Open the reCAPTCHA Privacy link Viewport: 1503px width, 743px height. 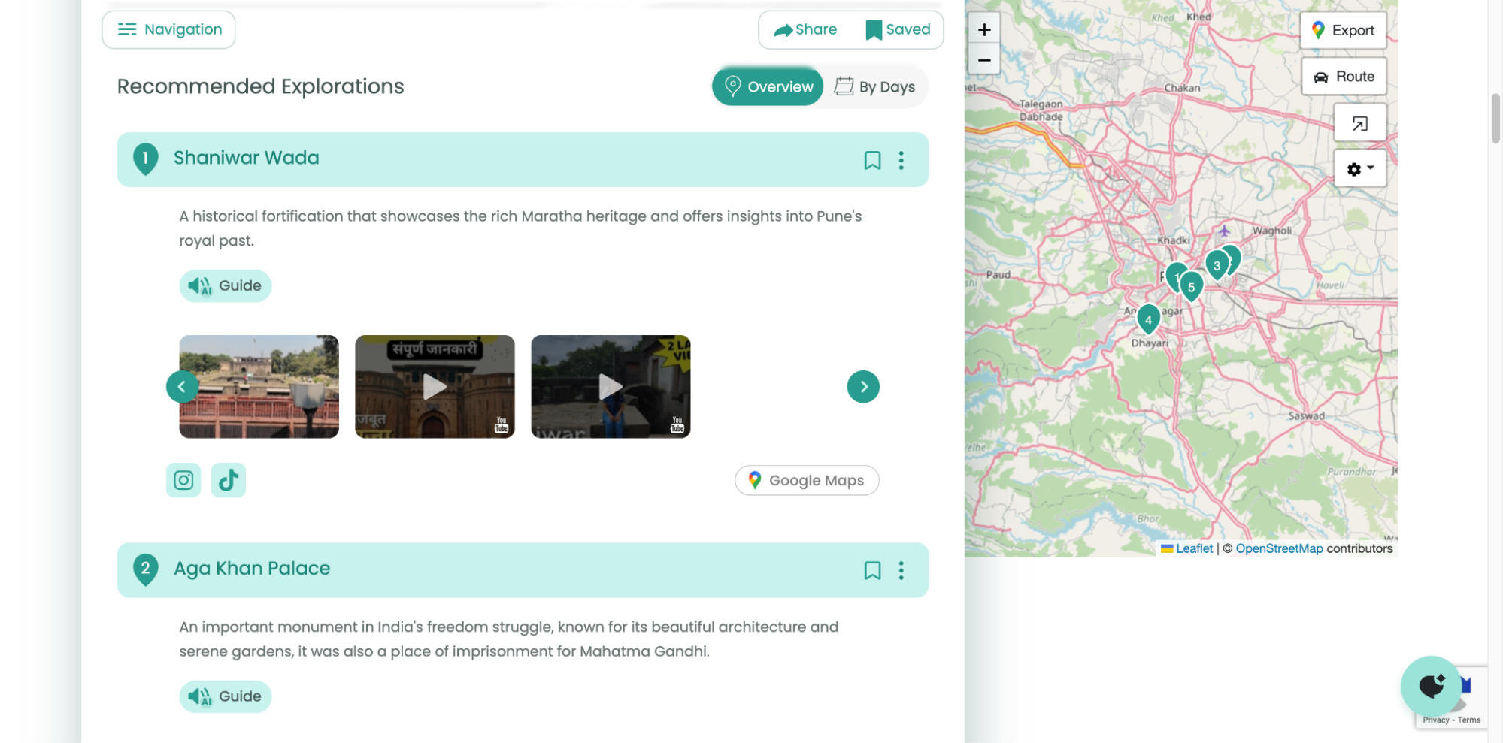[1435, 720]
